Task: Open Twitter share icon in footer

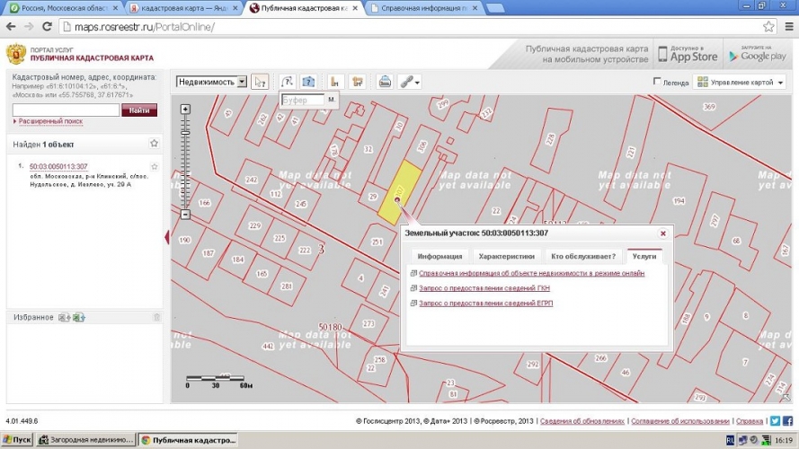Action: (775, 421)
